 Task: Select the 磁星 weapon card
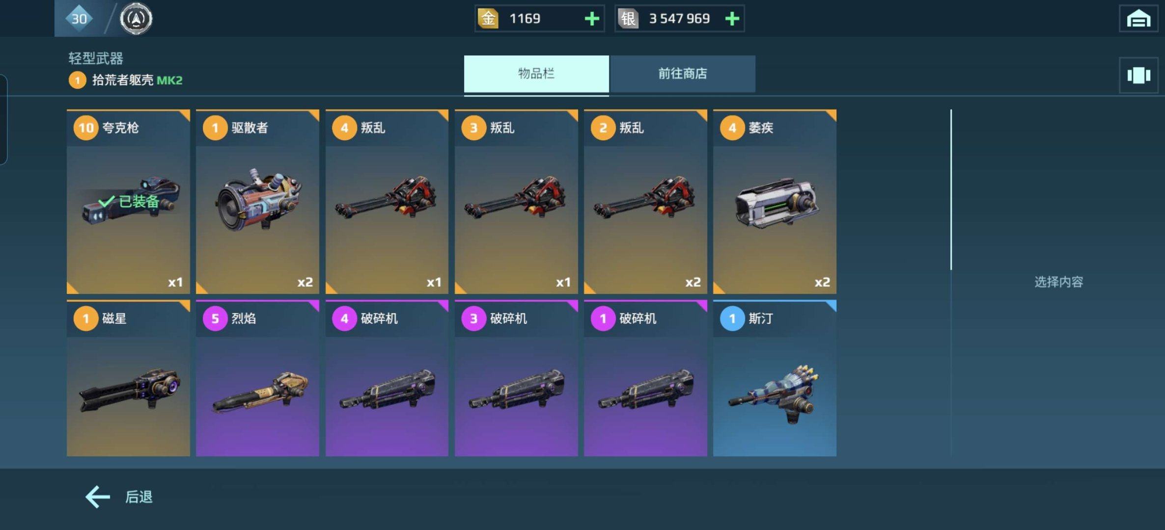pyautogui.click(x=128, y=378)
